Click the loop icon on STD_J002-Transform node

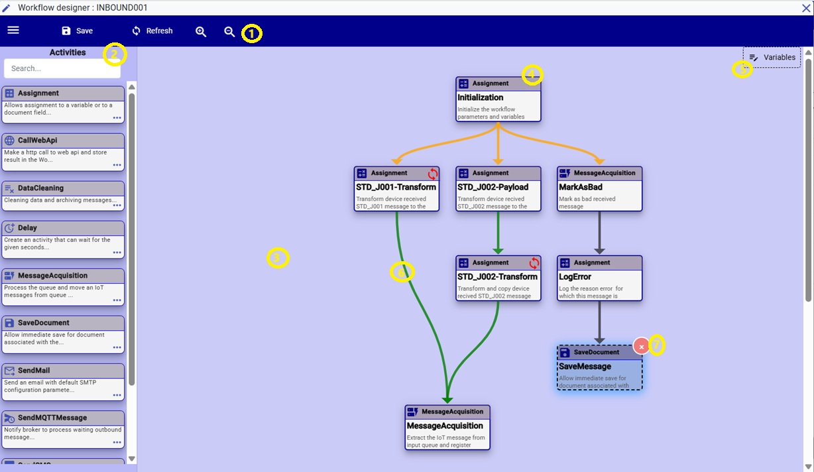coord(534,263)
